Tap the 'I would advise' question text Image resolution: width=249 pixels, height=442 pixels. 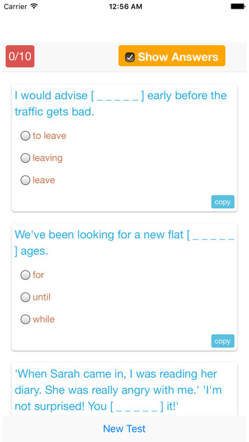[x=121, y=104]
